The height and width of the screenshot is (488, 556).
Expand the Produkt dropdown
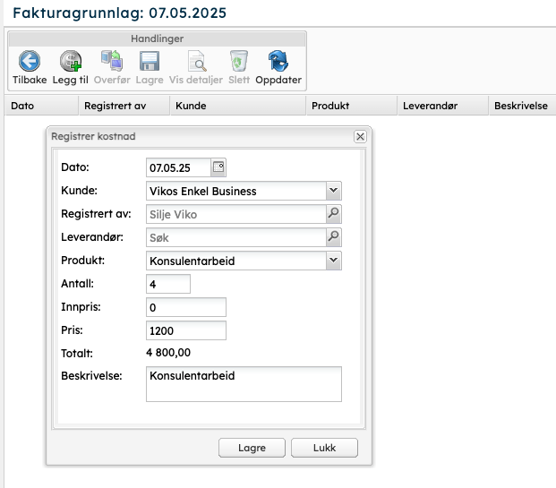(333, 261)
